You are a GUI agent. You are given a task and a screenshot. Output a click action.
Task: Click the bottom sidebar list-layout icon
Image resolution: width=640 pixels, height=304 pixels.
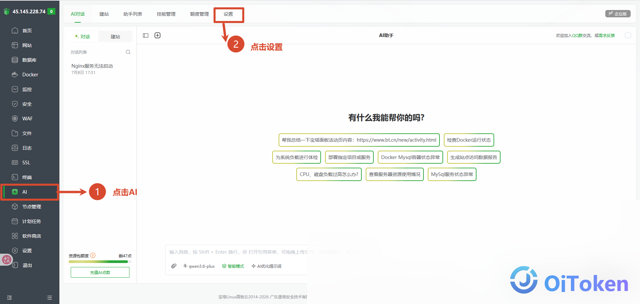49,298
